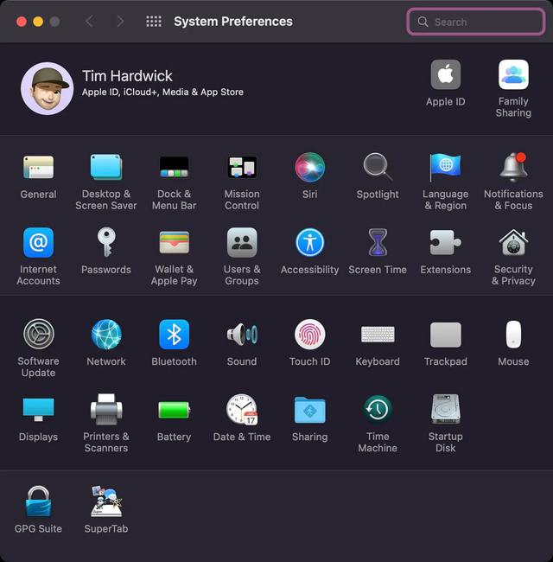
Task: Open Tim Hardwick Apple ID account name
Action: tap(127, 76)
